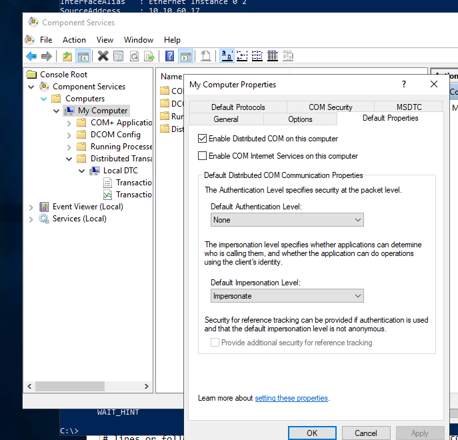
Task: Select Local DTC node in tree
Action: 121,170
